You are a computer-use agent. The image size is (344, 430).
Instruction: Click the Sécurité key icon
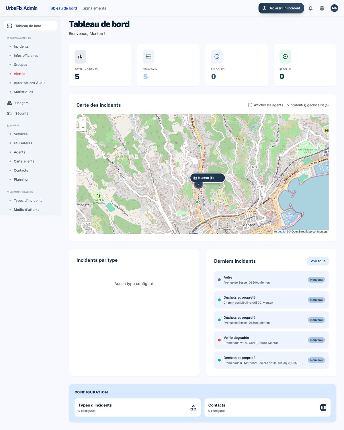coord(9,113)
